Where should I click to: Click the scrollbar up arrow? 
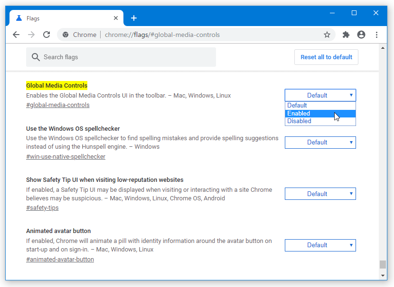383,48
